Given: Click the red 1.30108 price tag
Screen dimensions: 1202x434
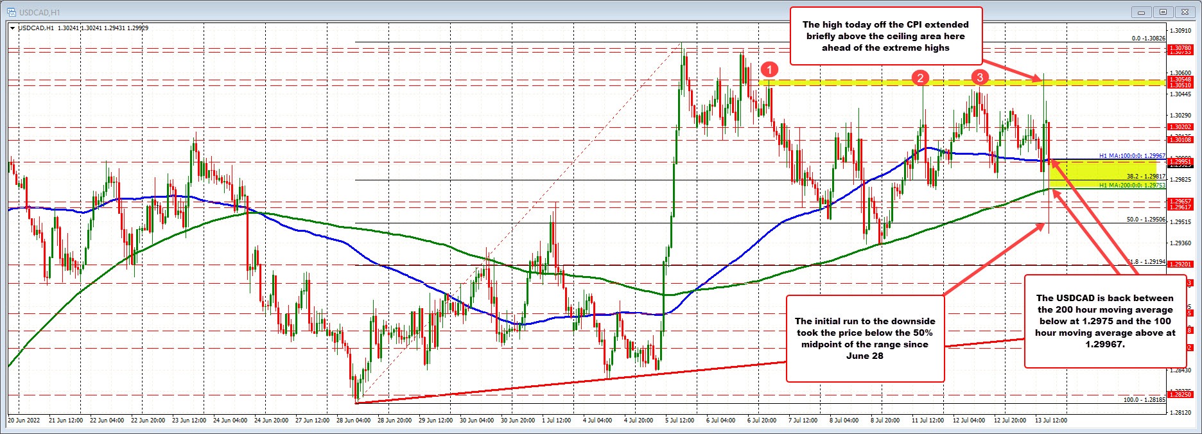Looking at the screenshot, I should tap(1180, 139).
